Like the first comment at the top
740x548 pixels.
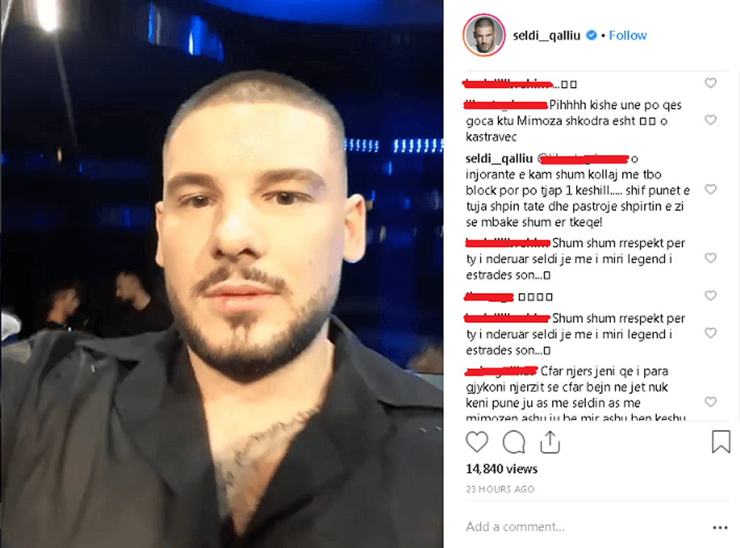tap(711, 83)
